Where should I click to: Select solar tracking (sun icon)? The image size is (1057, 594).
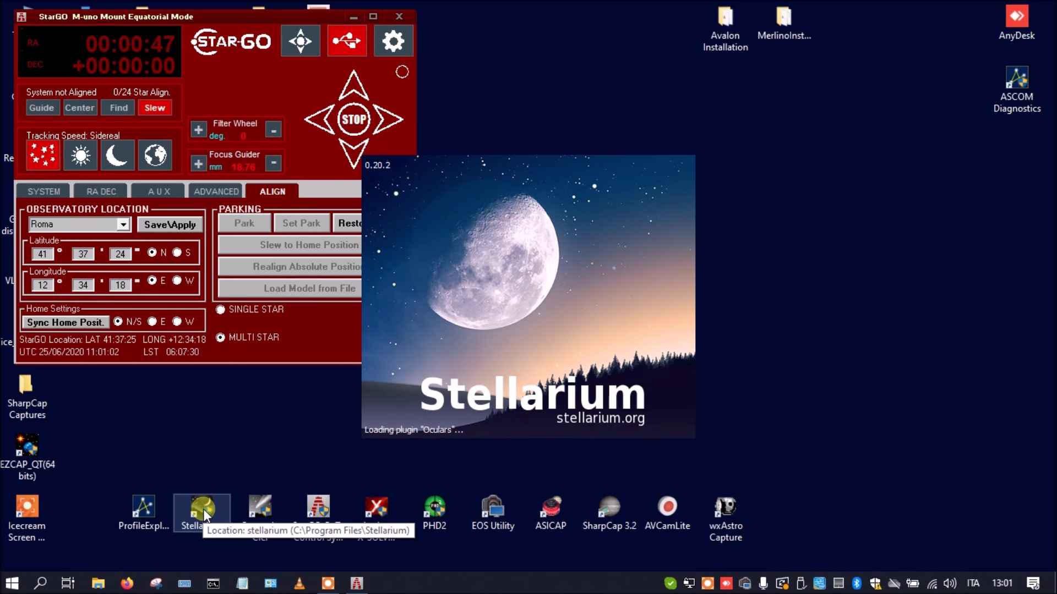80,155
